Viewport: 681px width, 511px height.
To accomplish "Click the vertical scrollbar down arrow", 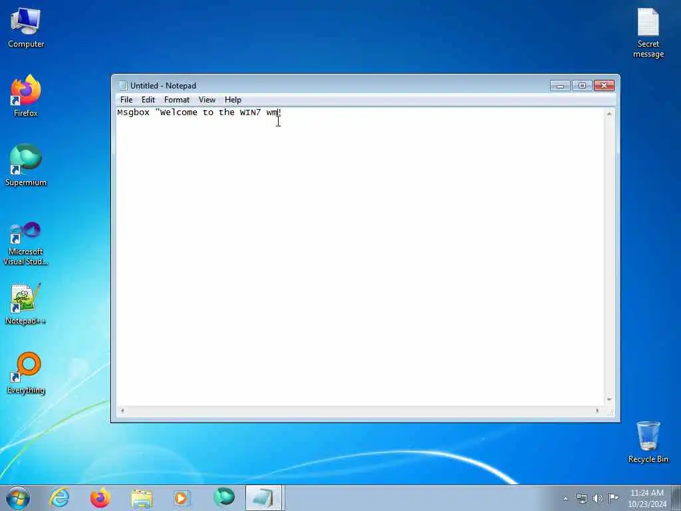I will click(609, 399).
